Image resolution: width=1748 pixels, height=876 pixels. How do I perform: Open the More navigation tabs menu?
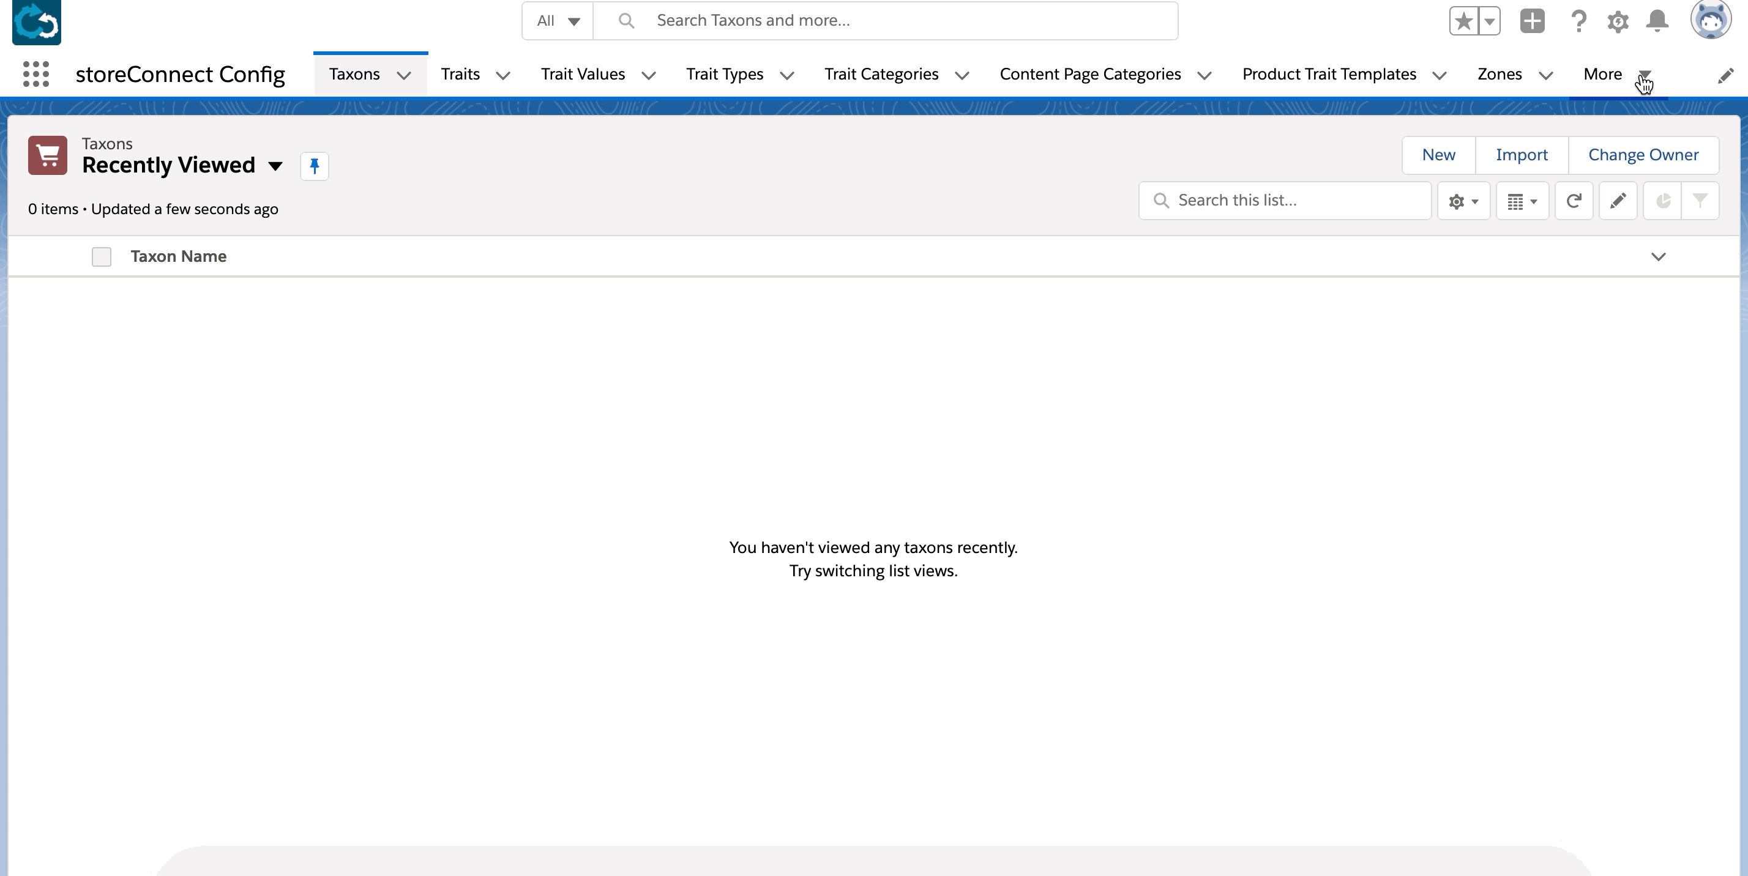(x=1618, y=75)
